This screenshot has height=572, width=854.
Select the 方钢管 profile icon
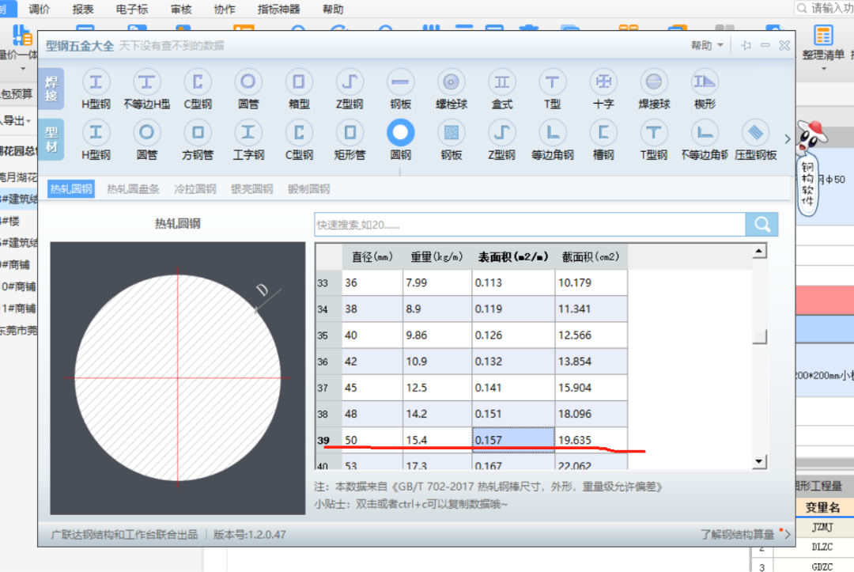[x=198, y=132]
